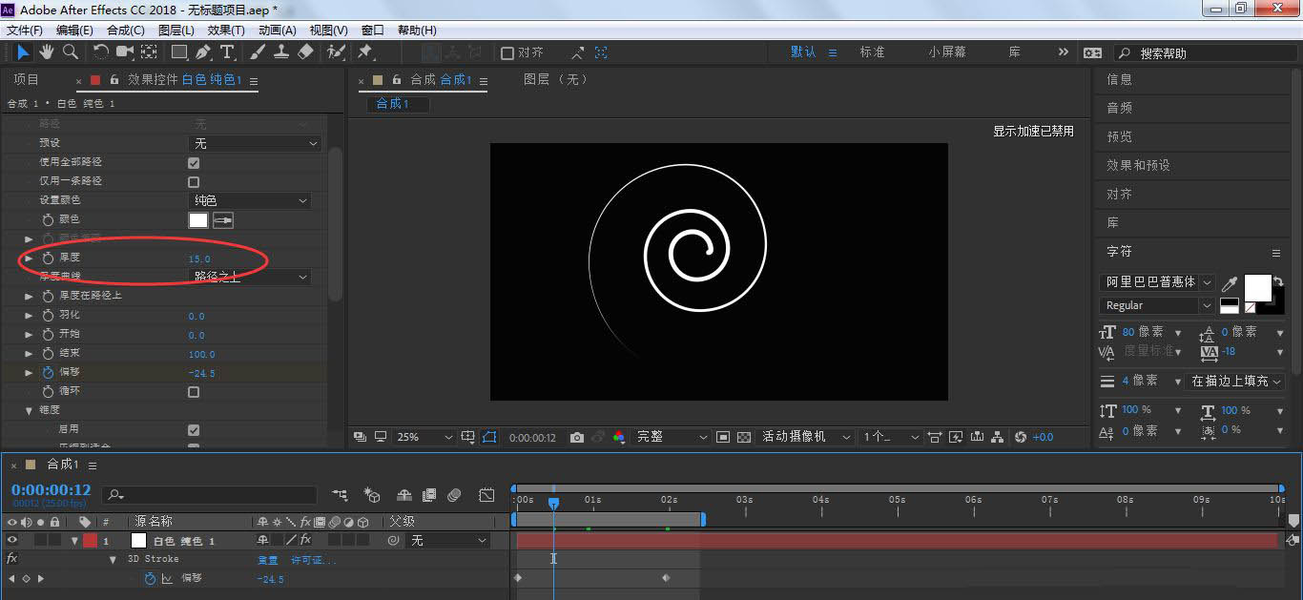Open the 合成(C) menu

(x=125, y=31)
